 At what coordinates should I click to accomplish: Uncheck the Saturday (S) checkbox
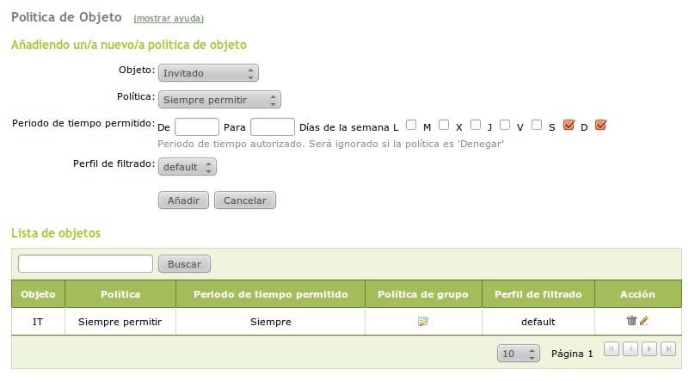point(568,124)
